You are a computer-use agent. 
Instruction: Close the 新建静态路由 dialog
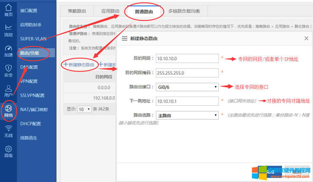point(306,39)
